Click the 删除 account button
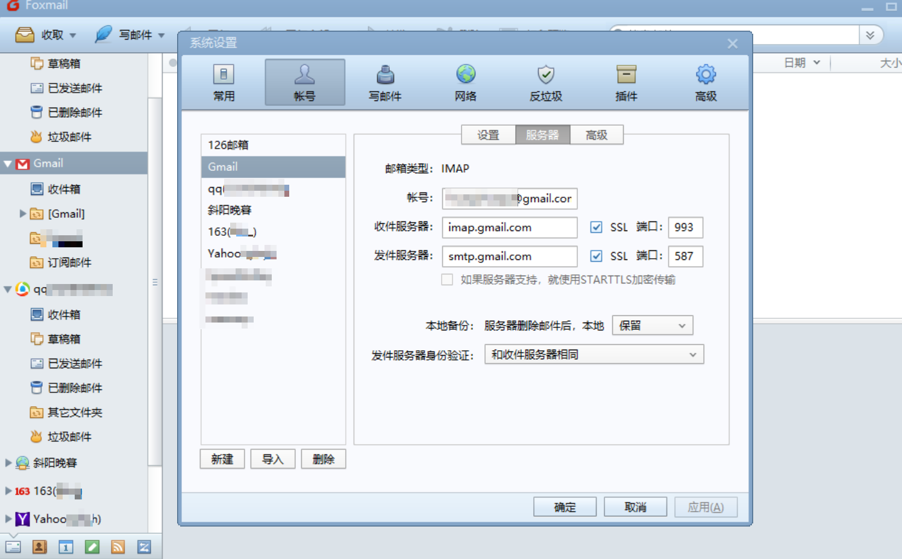The height and width of the screenshot is (559, 902). click(324, 459)
